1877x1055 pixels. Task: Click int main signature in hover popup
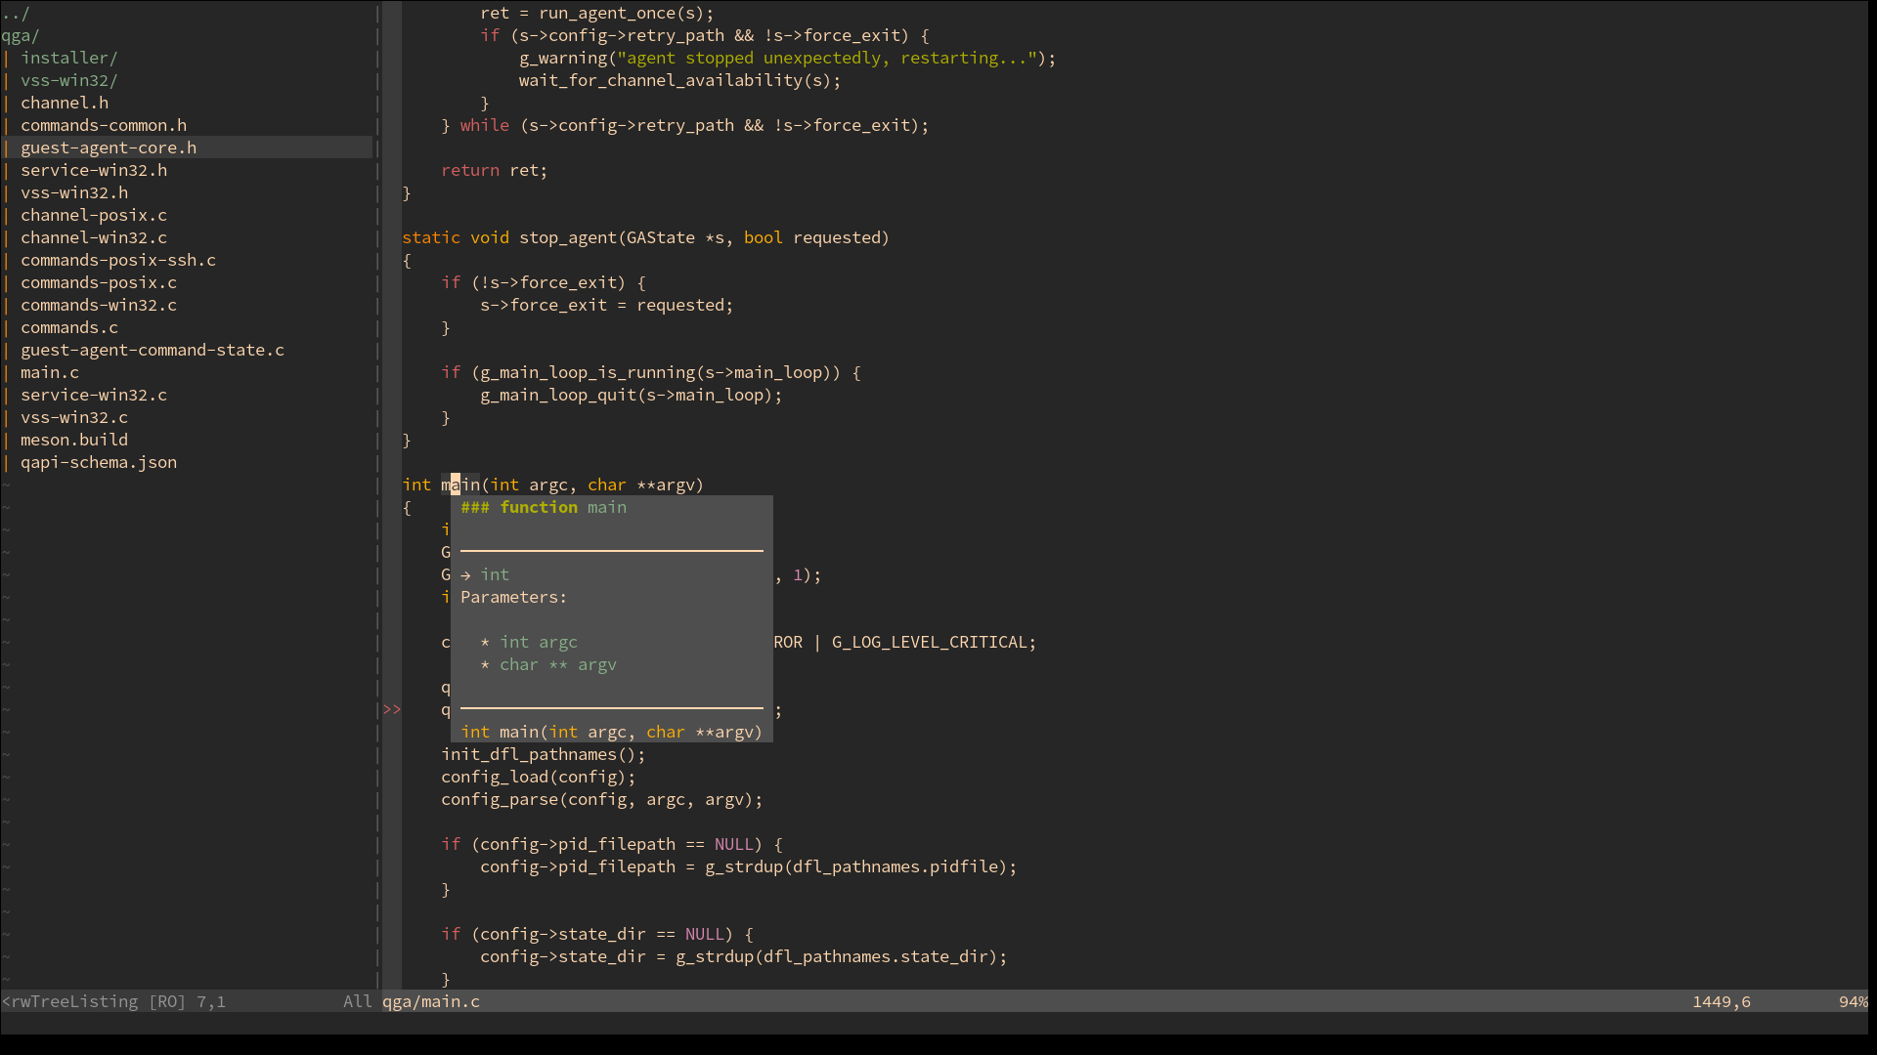611,732
